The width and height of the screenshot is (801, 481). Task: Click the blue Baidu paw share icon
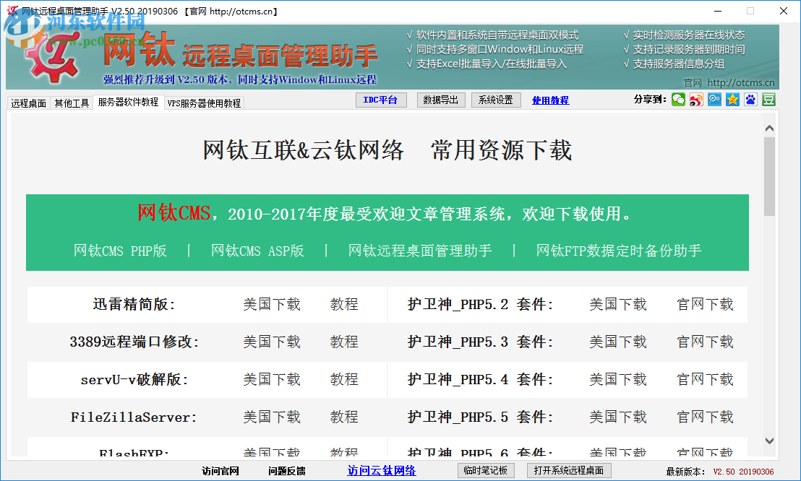pyautogui.click(x=750, y=99)
